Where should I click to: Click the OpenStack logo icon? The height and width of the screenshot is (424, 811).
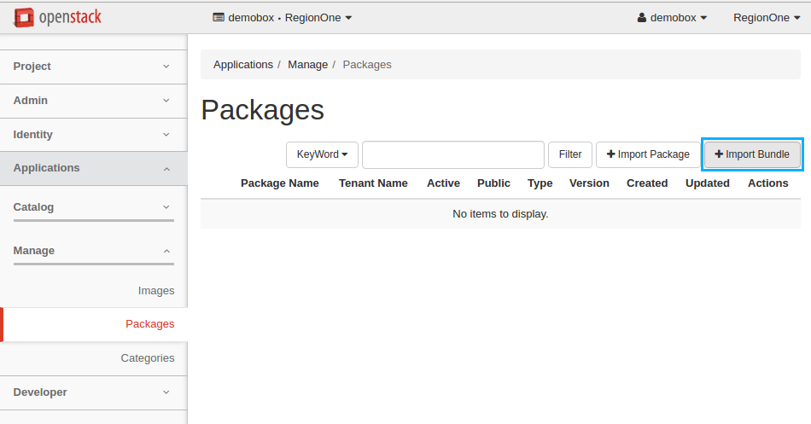coord(24,17)
